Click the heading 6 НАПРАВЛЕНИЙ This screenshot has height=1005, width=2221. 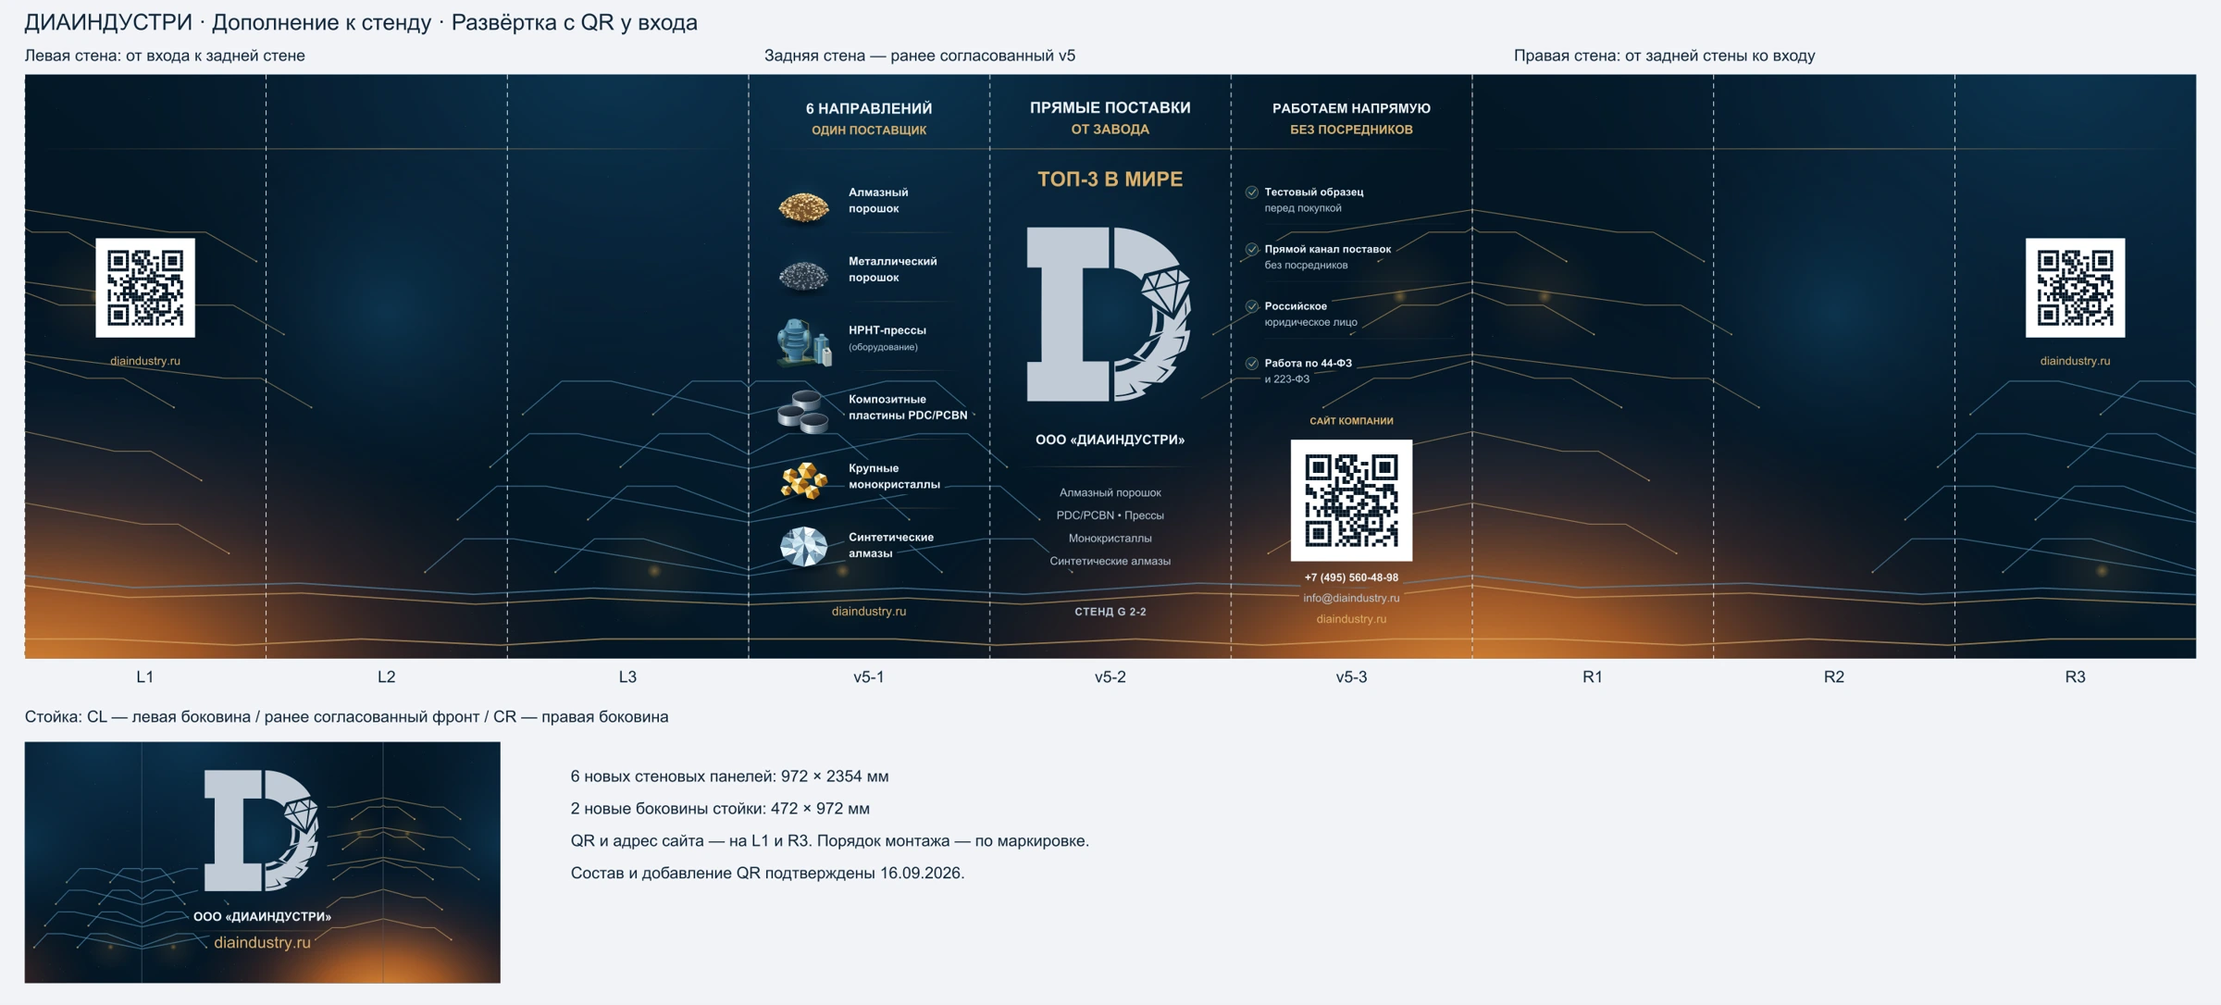[868, 108]
